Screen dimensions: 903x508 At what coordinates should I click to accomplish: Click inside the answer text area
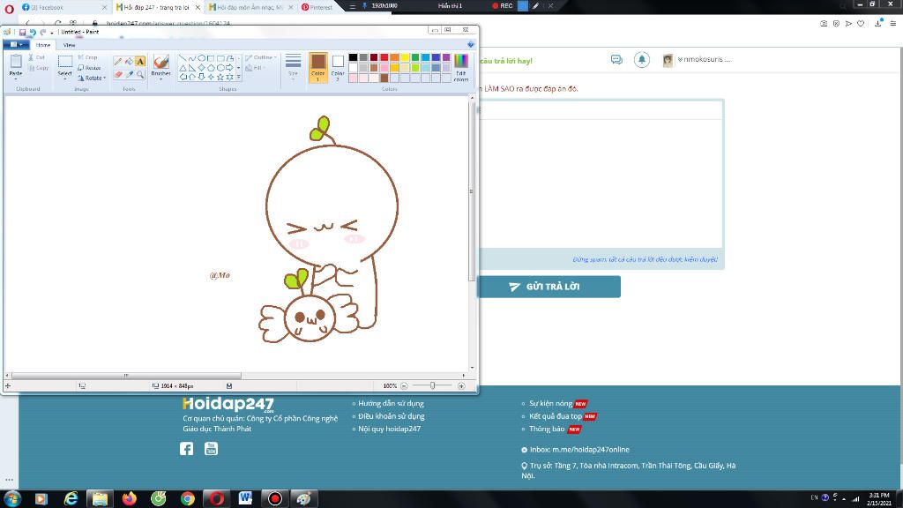601,184
